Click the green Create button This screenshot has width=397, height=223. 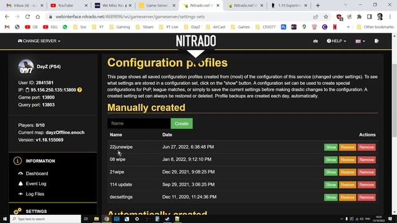tap(182, 123)
